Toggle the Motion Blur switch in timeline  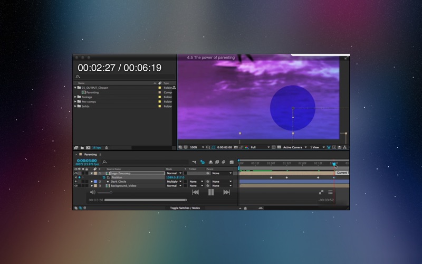click(x=223, y=162)
